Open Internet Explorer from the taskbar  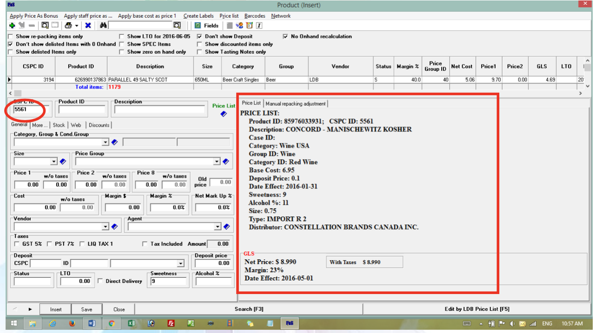(52, 323)
